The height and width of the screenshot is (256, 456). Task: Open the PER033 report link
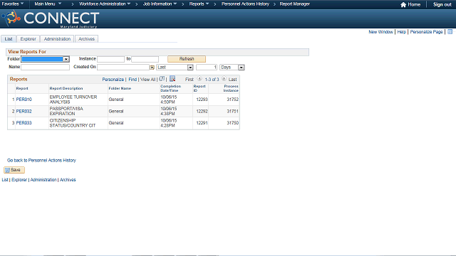click(24, 123)
